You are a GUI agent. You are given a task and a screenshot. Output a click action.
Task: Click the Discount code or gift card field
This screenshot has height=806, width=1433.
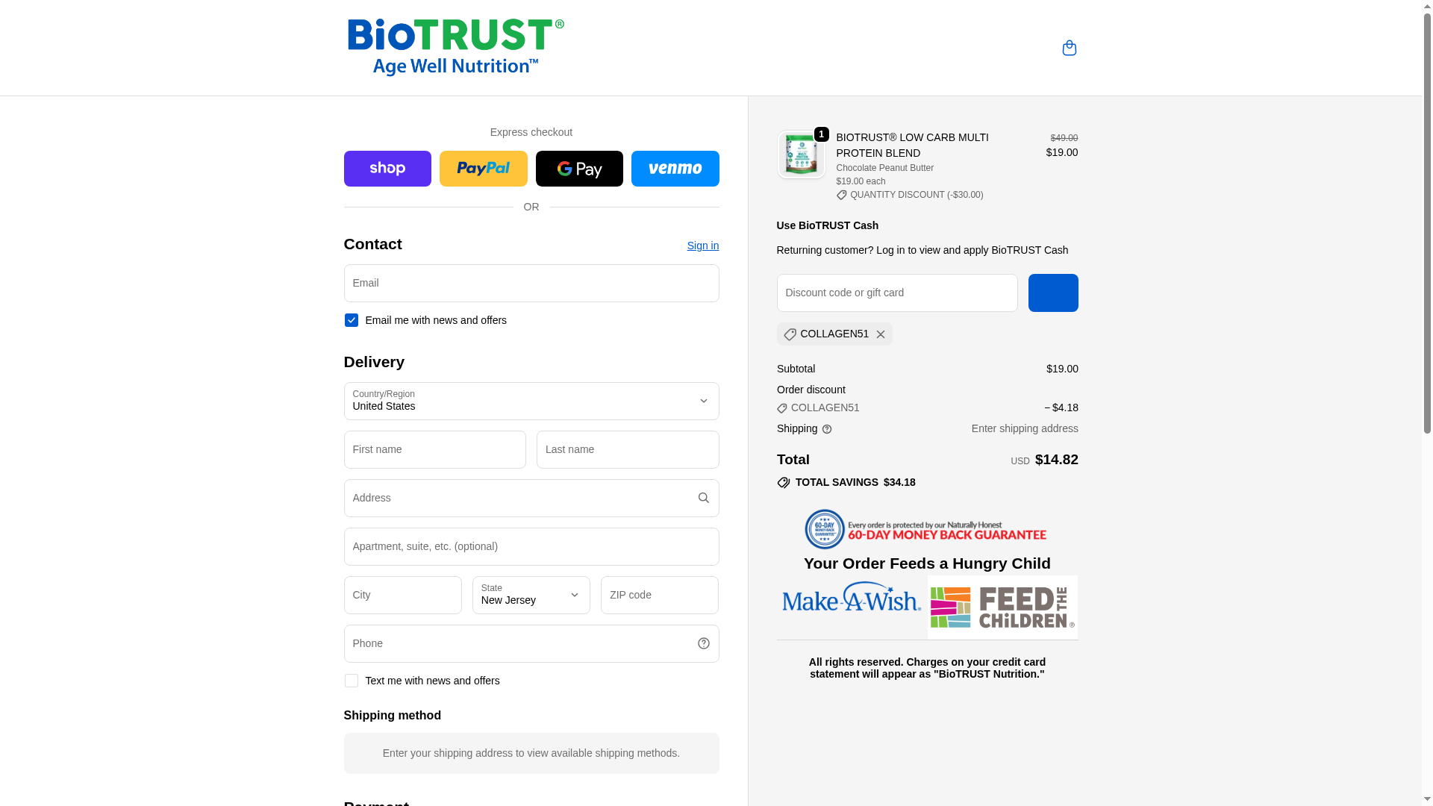pyautogui.click(x=897, y=293)
